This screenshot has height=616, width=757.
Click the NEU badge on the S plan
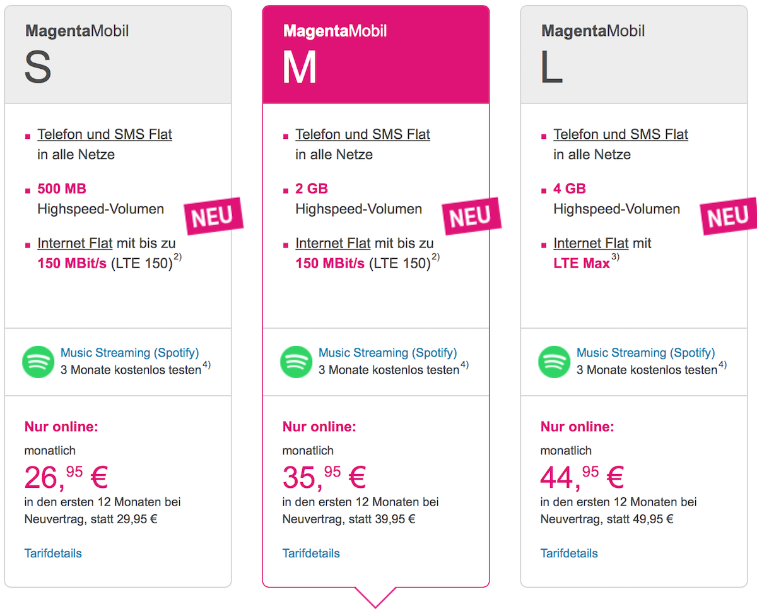pos(213,216)
